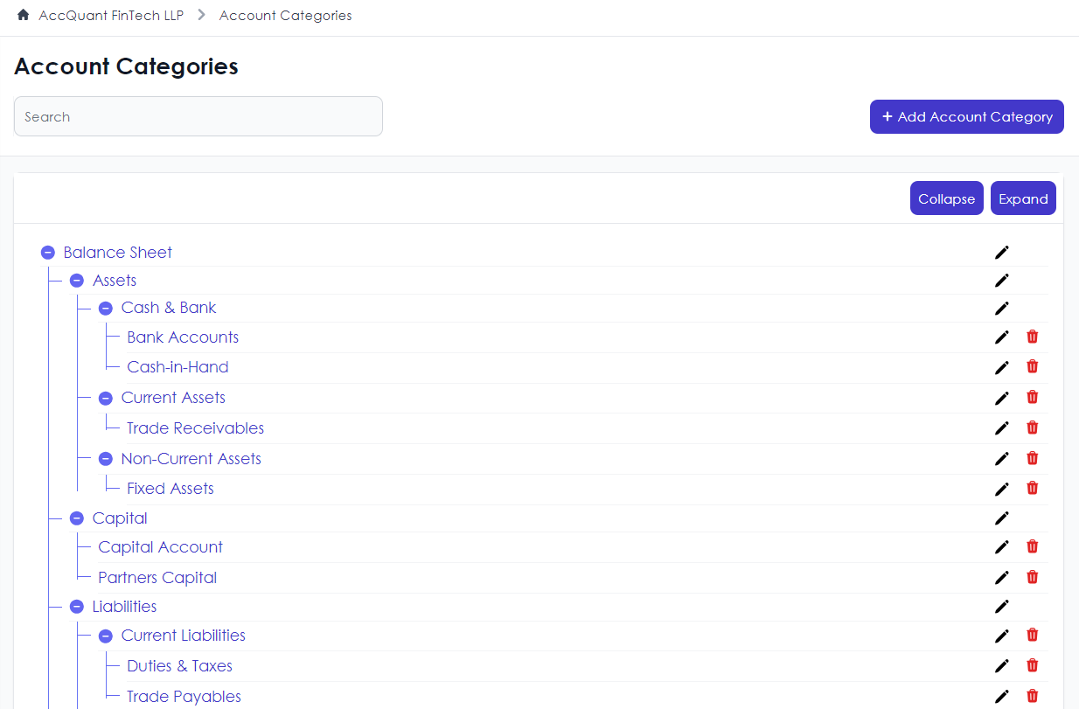The width and height of the screenshot is (1079, 709).
Task: Click inside the Search field
Action: [198, 116]
